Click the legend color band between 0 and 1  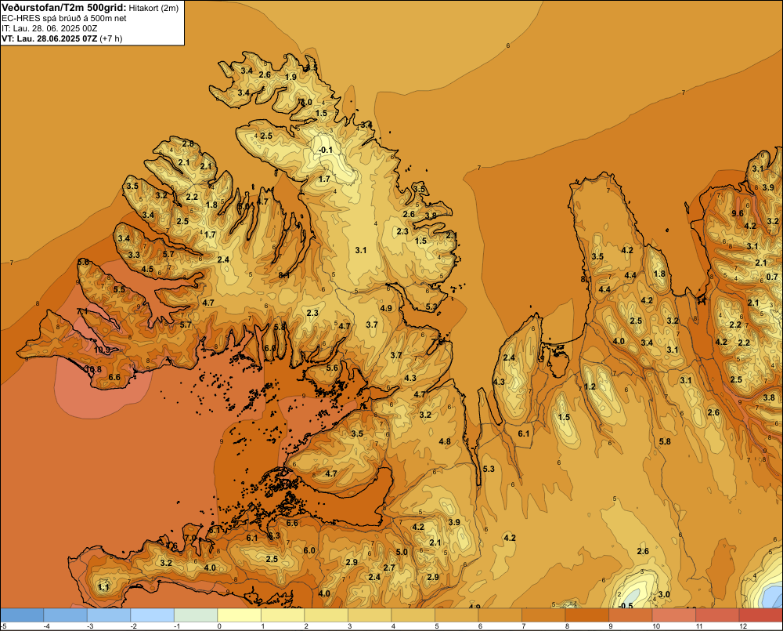click(x=240, y=615)
